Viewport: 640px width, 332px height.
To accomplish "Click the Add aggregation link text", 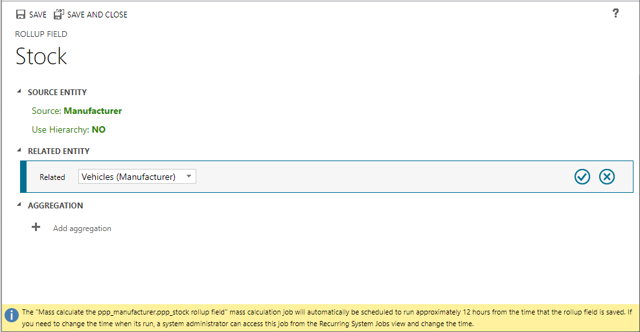I will coord(82,228).
